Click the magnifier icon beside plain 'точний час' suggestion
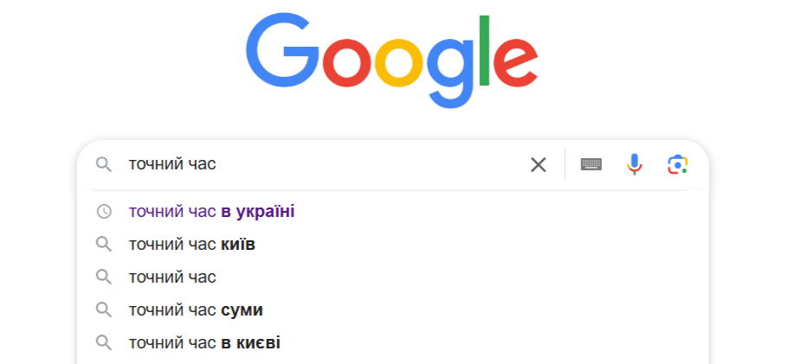This screenshot has width=795, height=364. (104, 277)
